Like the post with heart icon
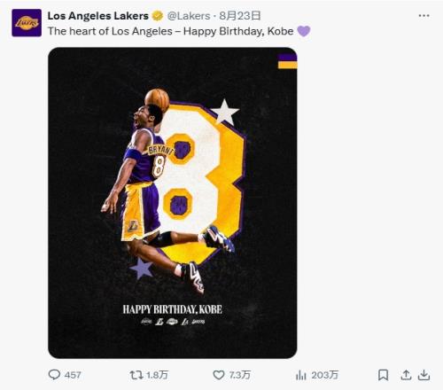 pyautogui.click(x=219, y=375)
